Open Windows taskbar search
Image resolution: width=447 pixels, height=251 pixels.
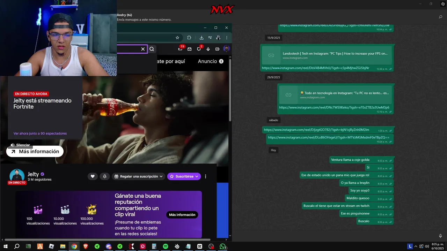click(17, 246)
